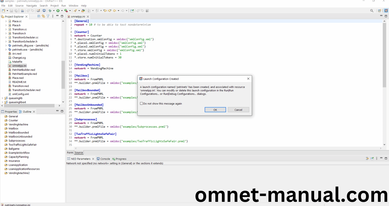Expand the Place.cc tree item

pos(6,21)
